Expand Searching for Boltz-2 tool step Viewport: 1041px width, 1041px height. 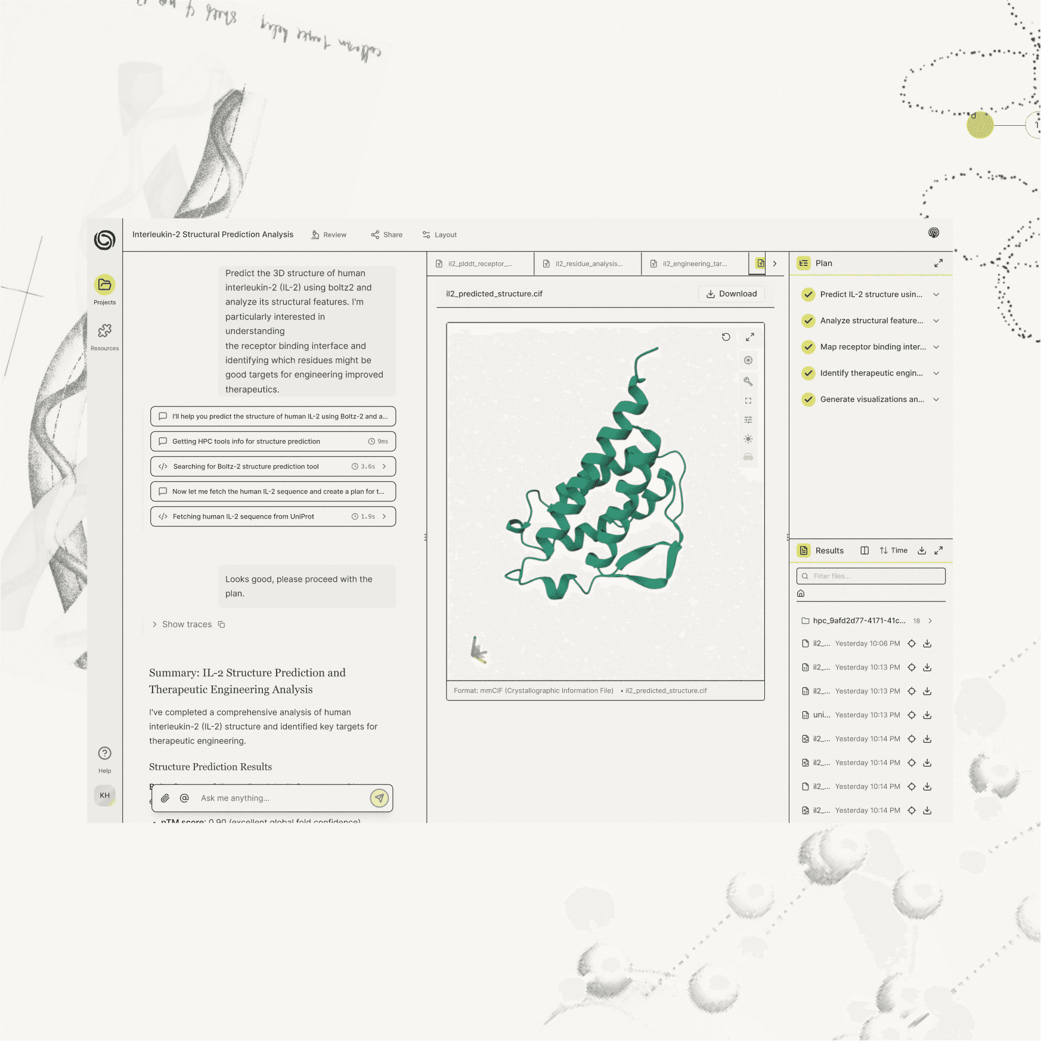(385, 467)
